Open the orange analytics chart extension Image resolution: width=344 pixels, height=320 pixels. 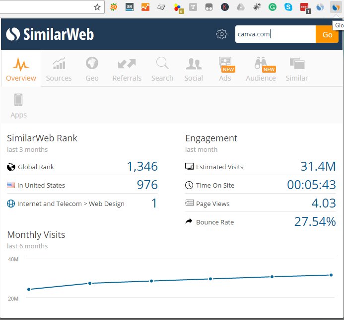(x=145, y=7)
